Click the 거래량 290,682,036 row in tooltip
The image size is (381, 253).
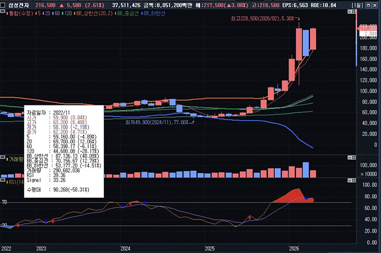[53, 170]
